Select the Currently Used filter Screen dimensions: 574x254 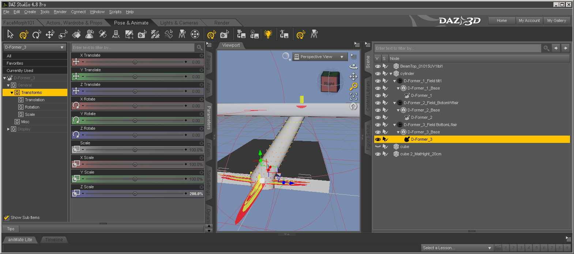pyautogui.click(x=35, y=71)
